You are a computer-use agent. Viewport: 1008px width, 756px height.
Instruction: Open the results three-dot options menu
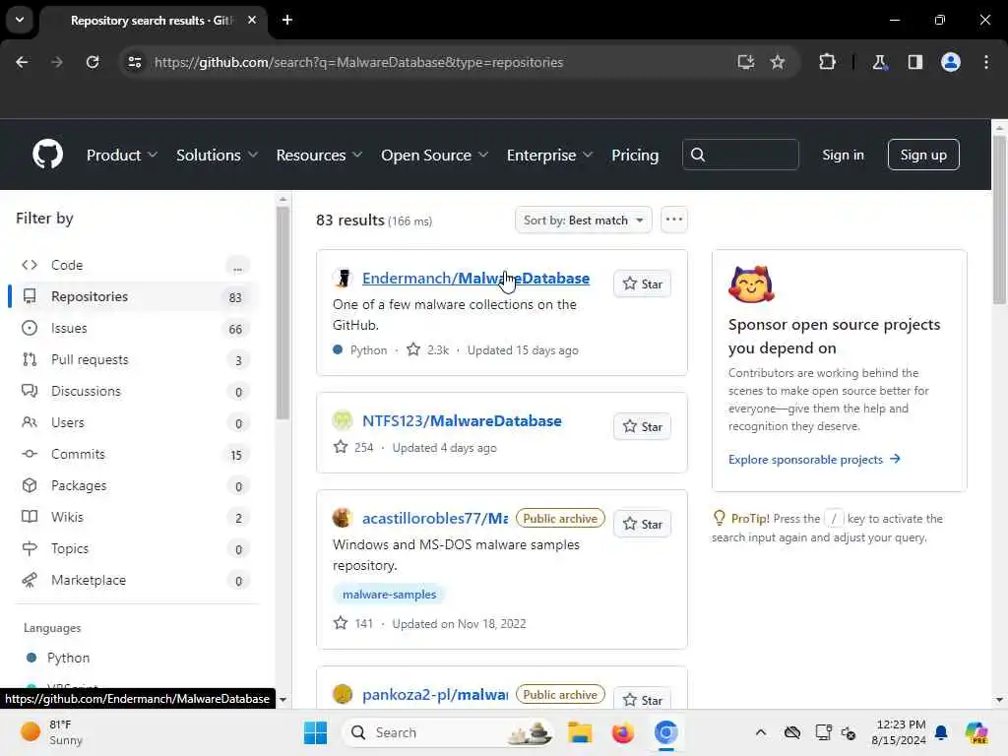[673, 220]
